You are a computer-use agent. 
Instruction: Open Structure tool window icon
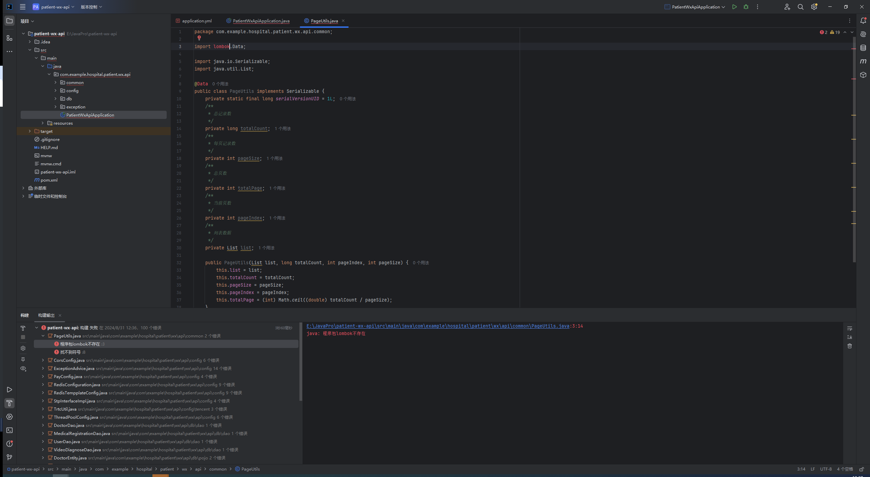click(x=9, y=38)
